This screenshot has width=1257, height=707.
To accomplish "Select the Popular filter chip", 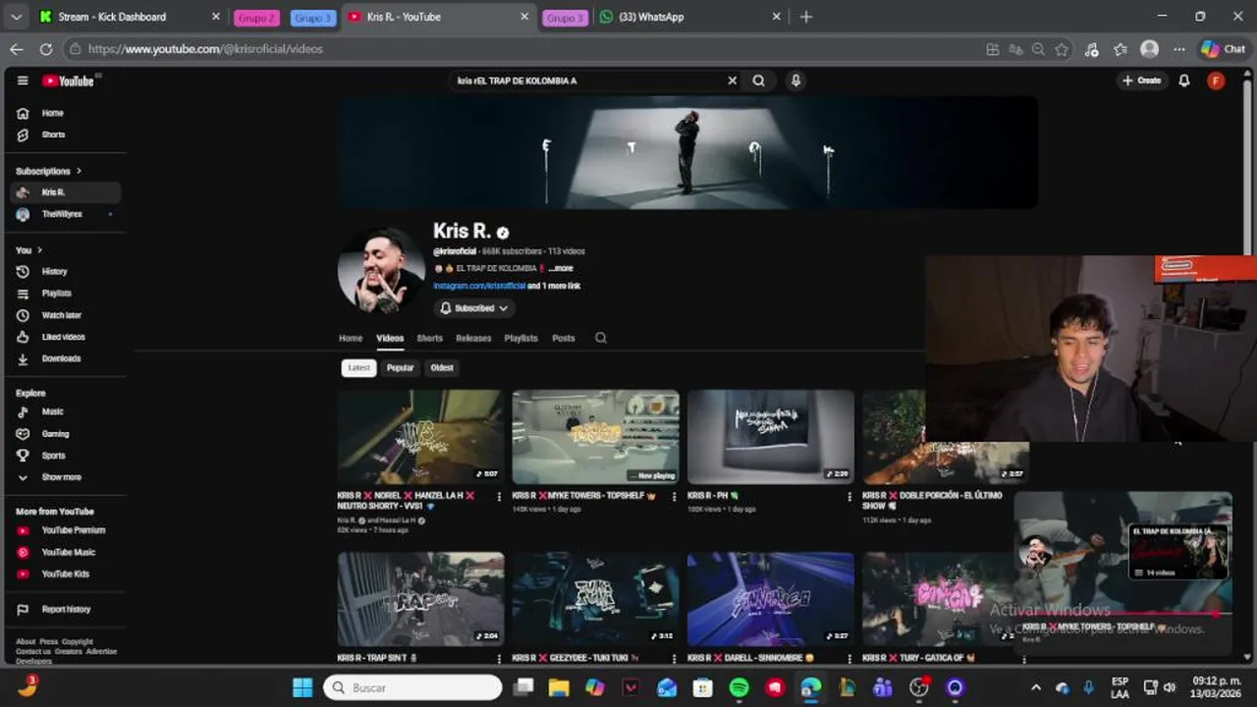I will point(401,368).
